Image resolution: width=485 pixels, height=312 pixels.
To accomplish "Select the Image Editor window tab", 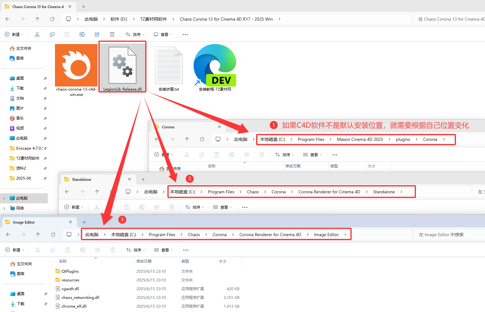I will pos(40,222).
